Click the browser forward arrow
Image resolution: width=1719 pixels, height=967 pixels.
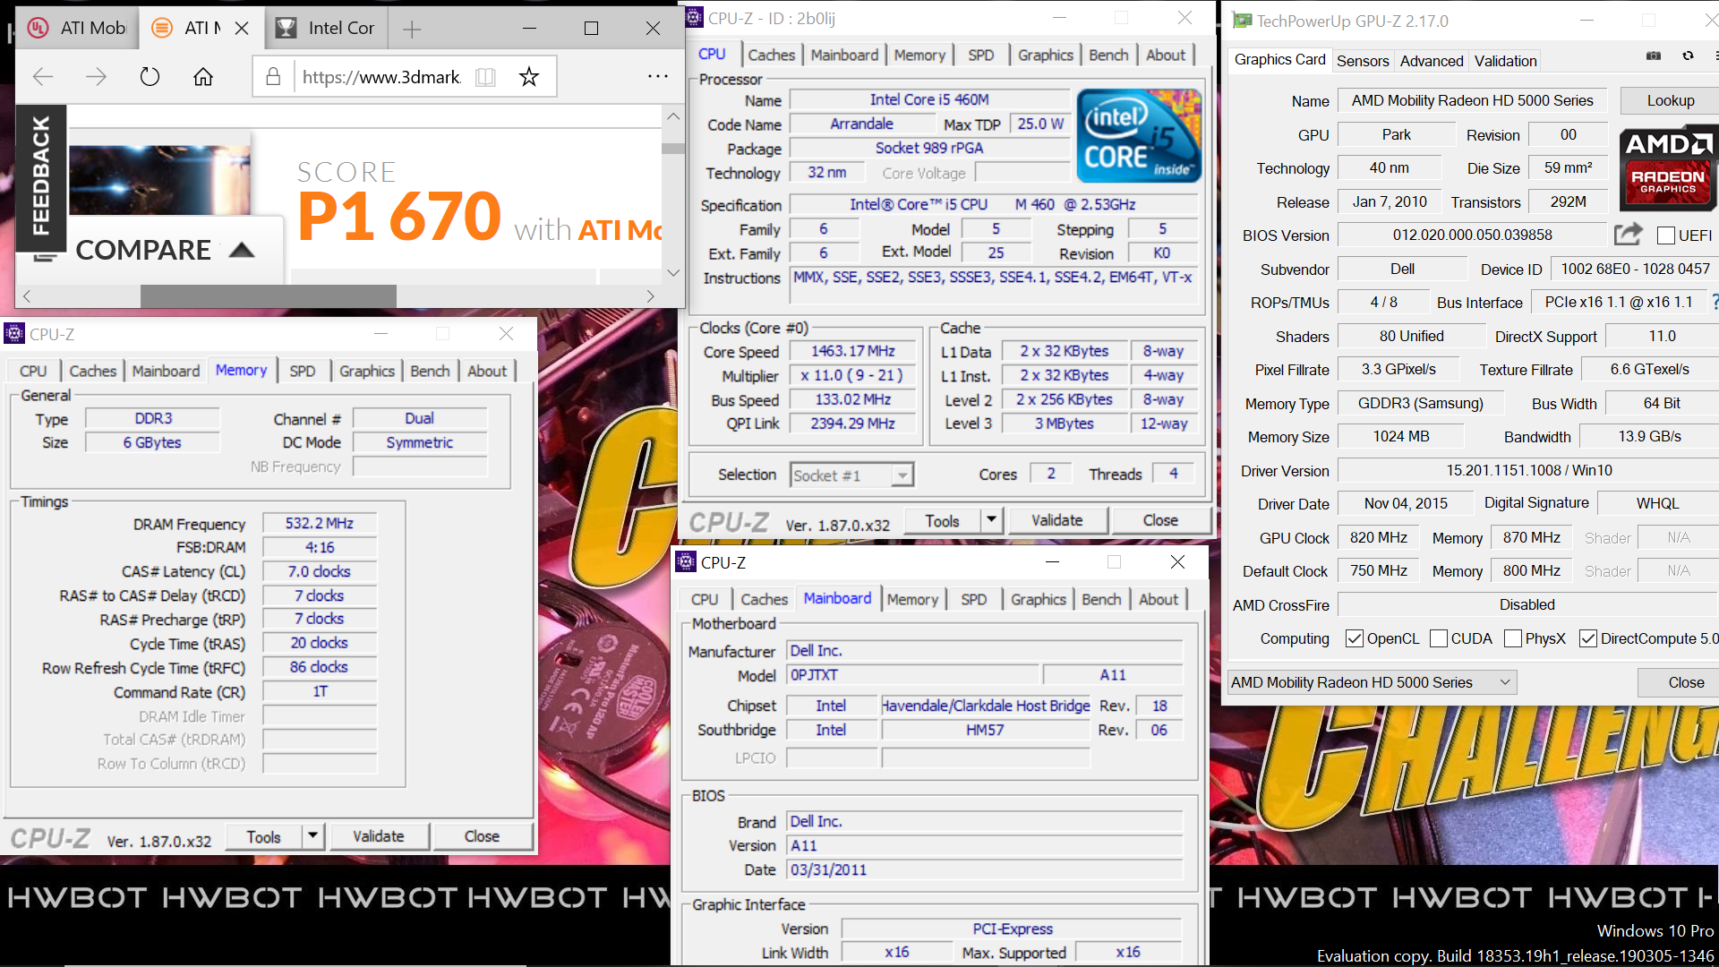[x=96, y=77]
